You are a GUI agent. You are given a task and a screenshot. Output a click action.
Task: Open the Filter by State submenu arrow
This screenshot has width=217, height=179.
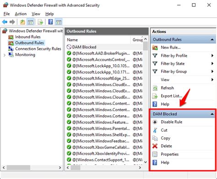(212, 63)
